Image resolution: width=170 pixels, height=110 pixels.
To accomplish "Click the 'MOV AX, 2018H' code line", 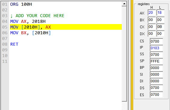I will click(28, 21).
